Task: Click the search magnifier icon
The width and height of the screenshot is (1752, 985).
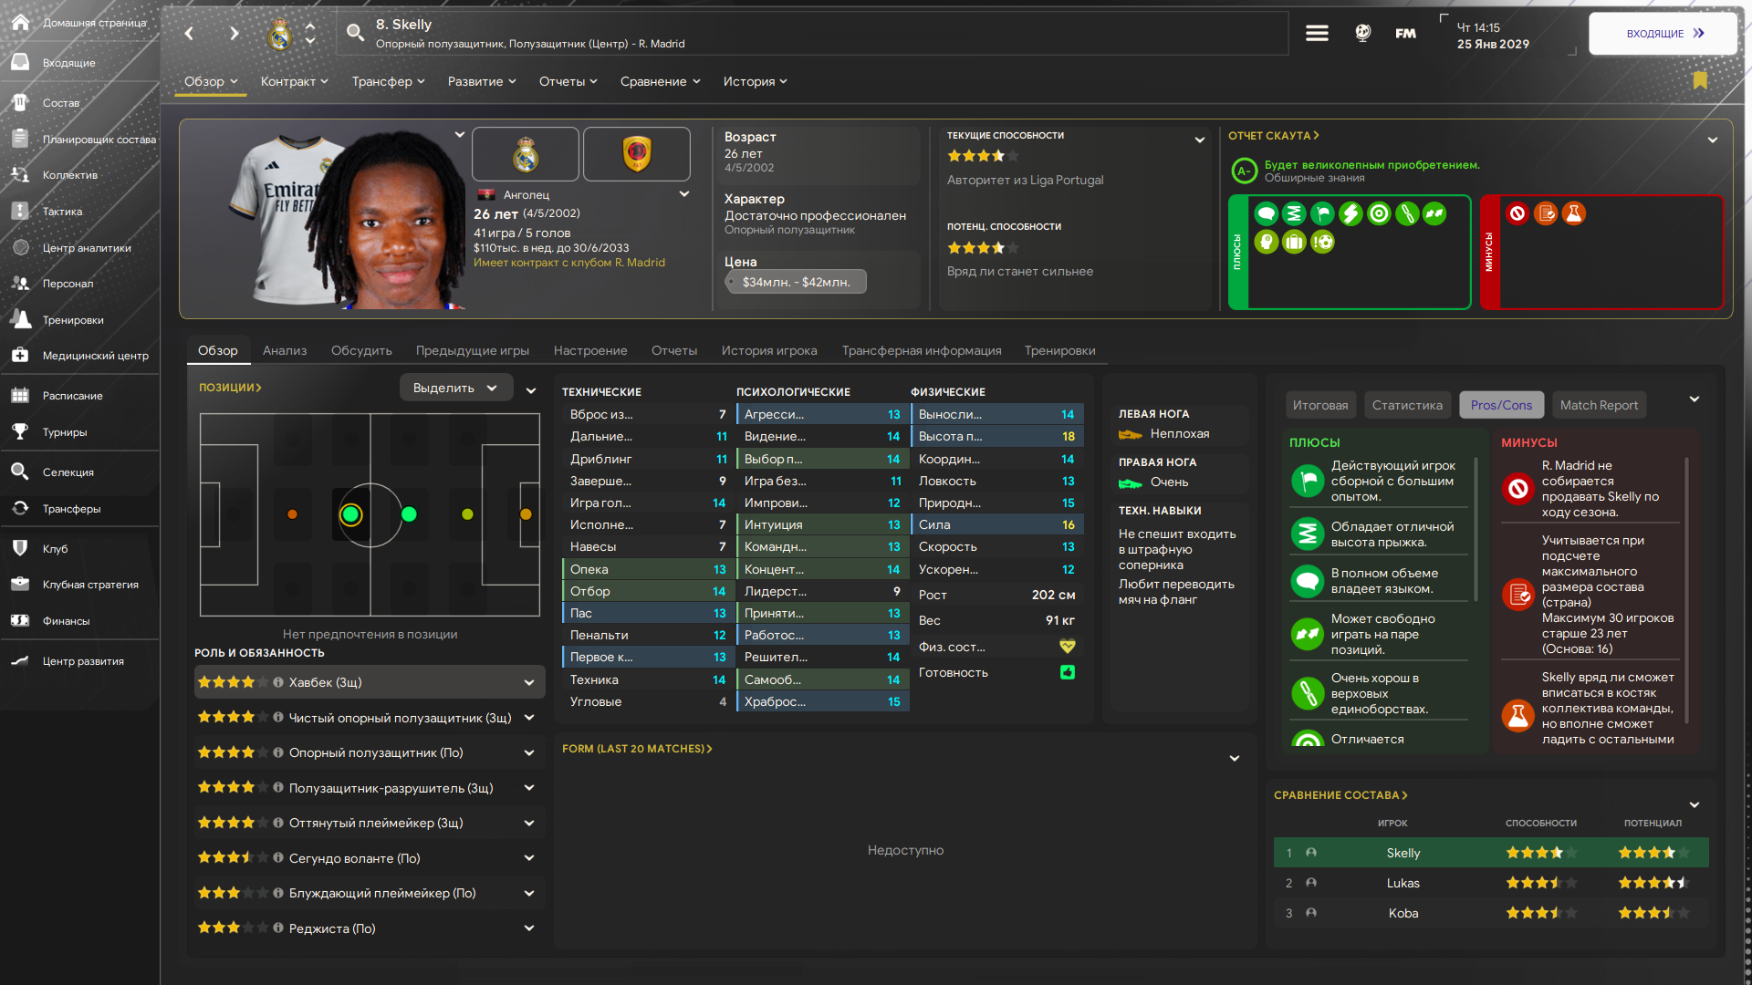Action: (x=355, y=34)
